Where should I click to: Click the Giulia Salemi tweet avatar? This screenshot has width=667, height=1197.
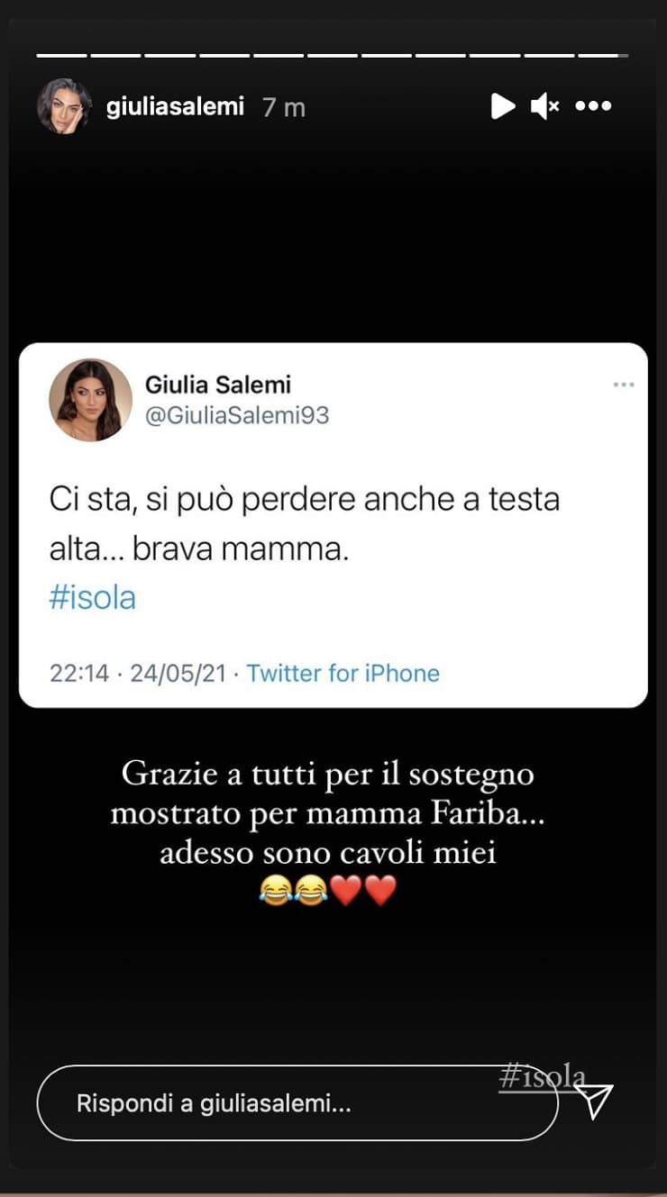point(90,400)
